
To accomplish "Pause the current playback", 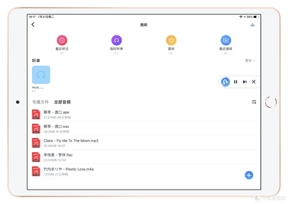I will click(x=236, y=82).
